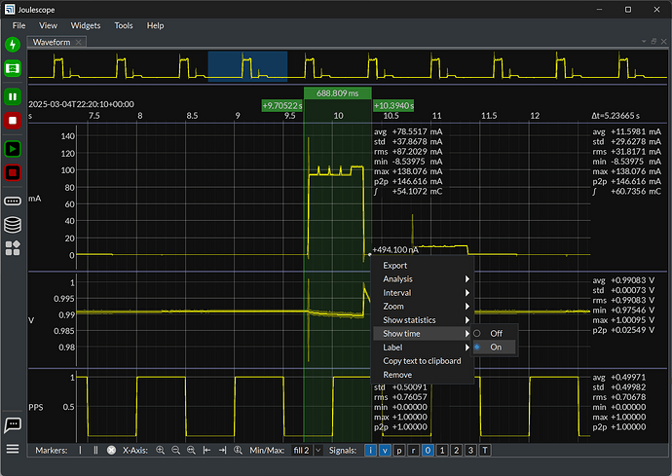
Task: Click the +10.3940 s right marker flag
Action: coord(393,106)
